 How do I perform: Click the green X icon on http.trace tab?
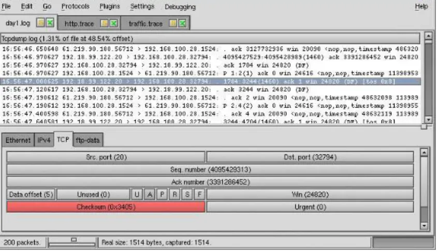tap(114, 23)
